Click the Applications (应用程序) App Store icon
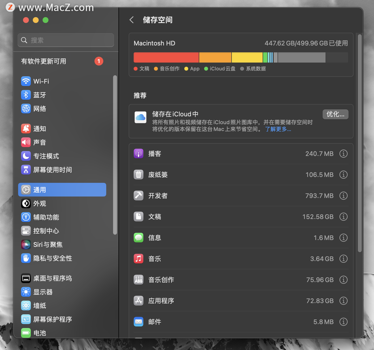Viewport: 374px width, 350px height. click(x=138, y=301)
